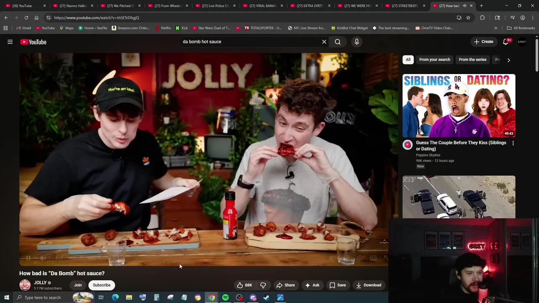Open Chrome media control icon
The image size is (539, 303).
pyautogui.click(x=512, y=18)
